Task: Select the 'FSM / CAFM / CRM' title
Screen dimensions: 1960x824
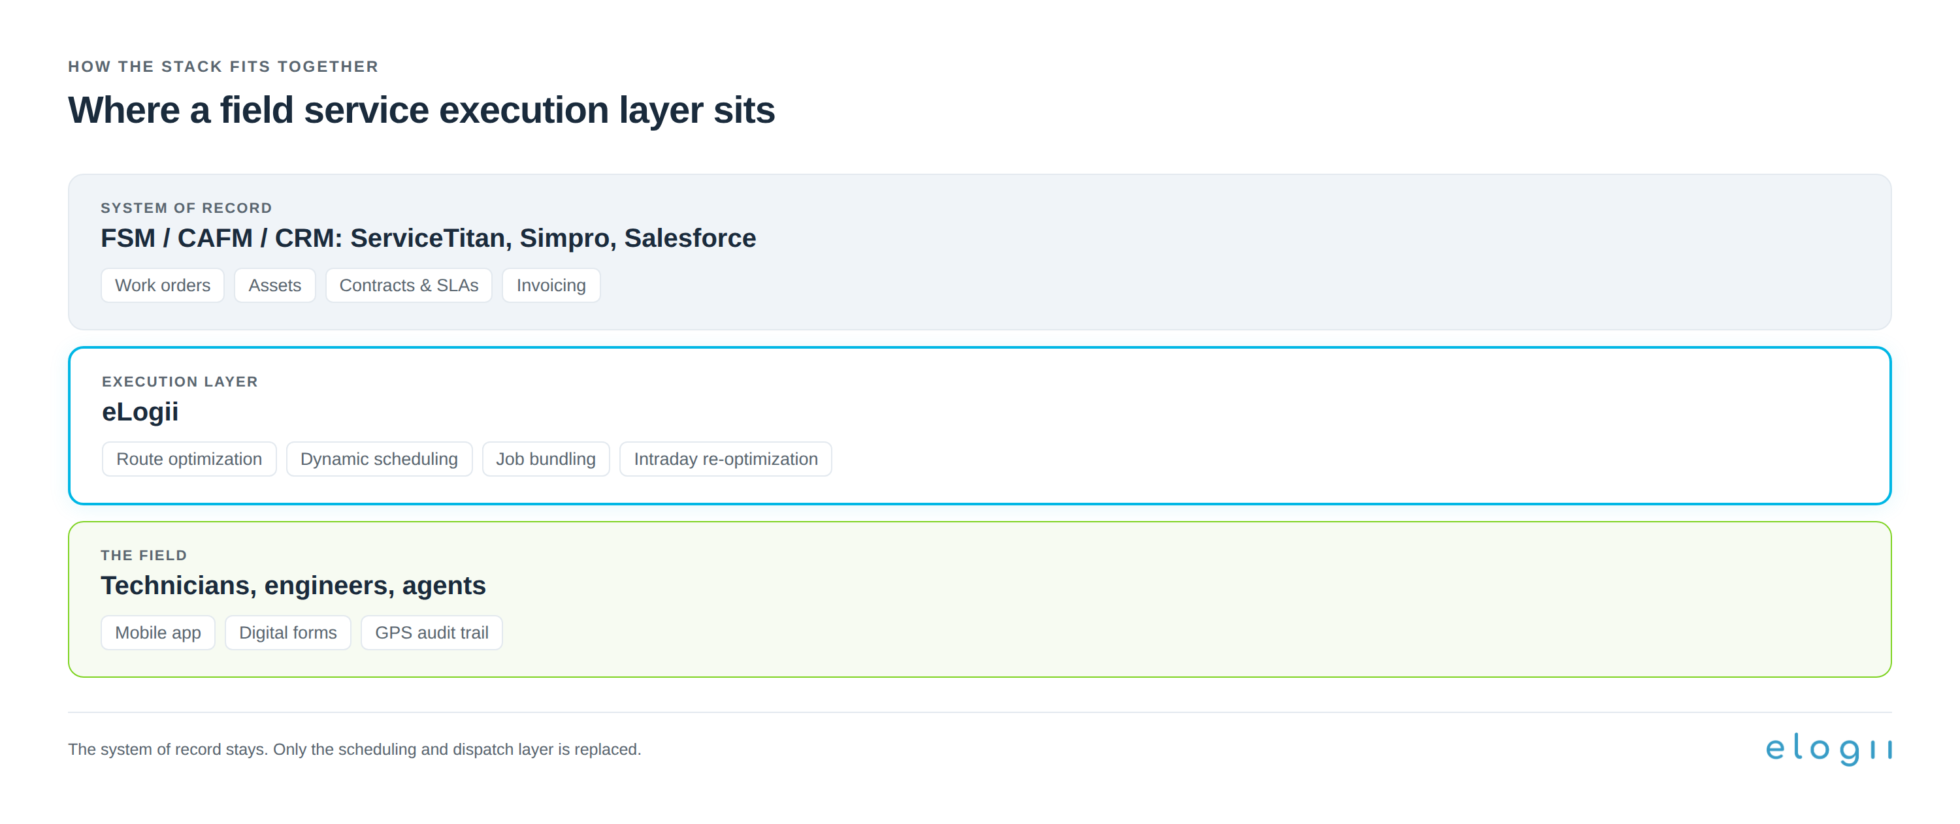Action: [429, 238]
